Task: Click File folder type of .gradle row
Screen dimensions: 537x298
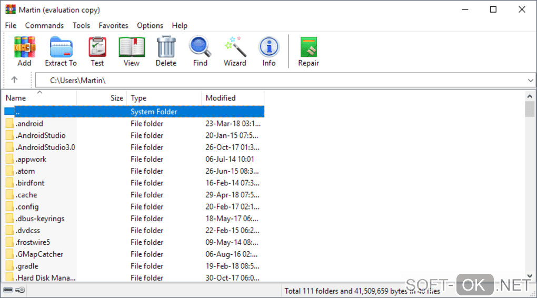Action: click(147, 266)
